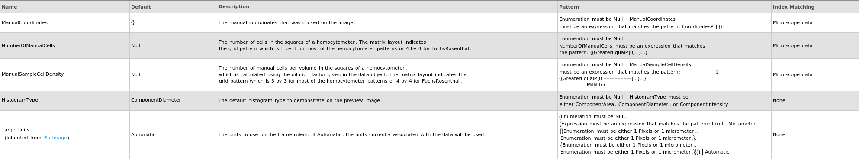Click the Null default of NumberOfManualCells

[135, 45]
